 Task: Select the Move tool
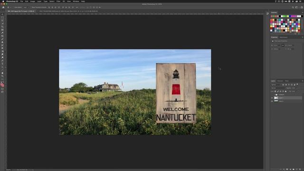coord(2,14)
